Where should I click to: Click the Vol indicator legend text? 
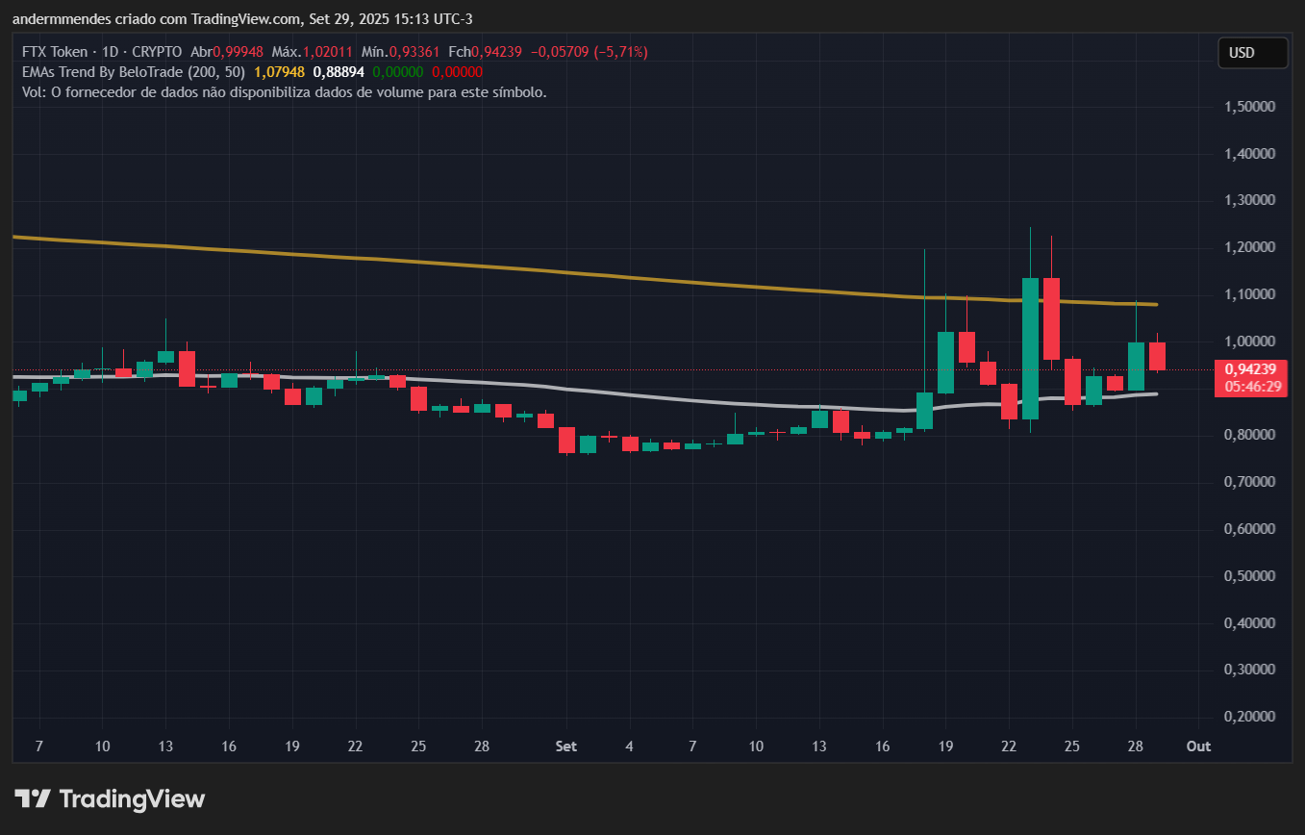click(284, 92)
